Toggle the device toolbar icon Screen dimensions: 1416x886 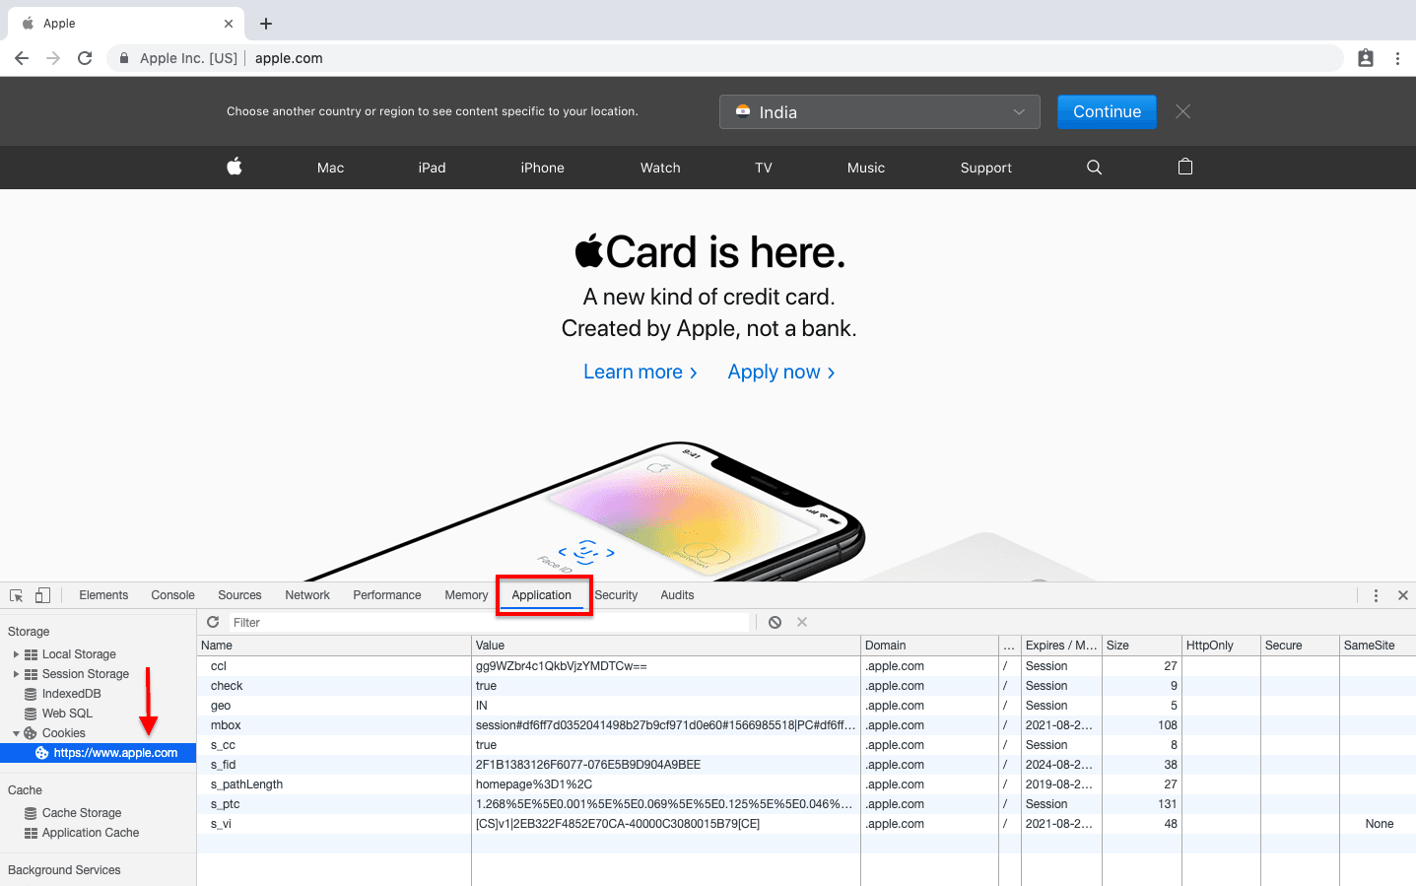[42, 595]
